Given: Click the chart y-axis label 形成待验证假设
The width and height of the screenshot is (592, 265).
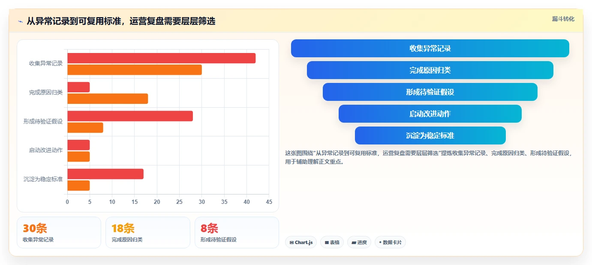Looking at the screenshot, I should pos(43,121).
